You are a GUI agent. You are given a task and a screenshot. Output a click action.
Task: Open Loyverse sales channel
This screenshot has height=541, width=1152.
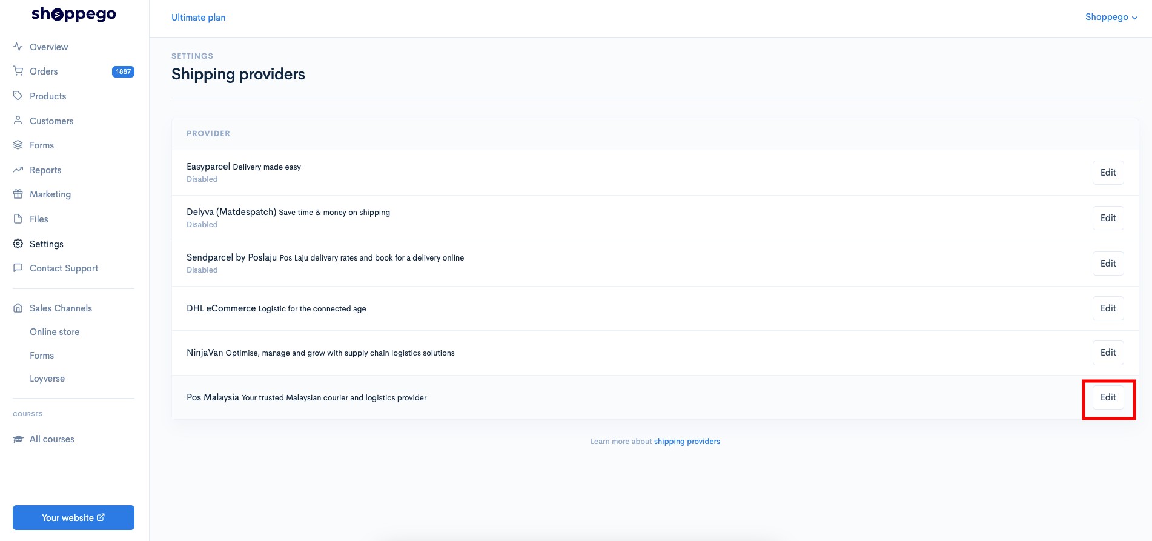tap(47, 379)
